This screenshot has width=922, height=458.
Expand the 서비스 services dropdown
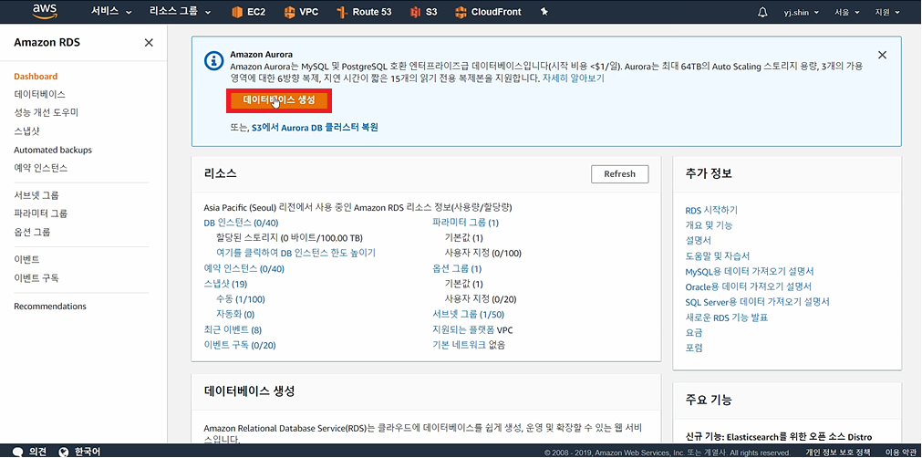(112, 12)
